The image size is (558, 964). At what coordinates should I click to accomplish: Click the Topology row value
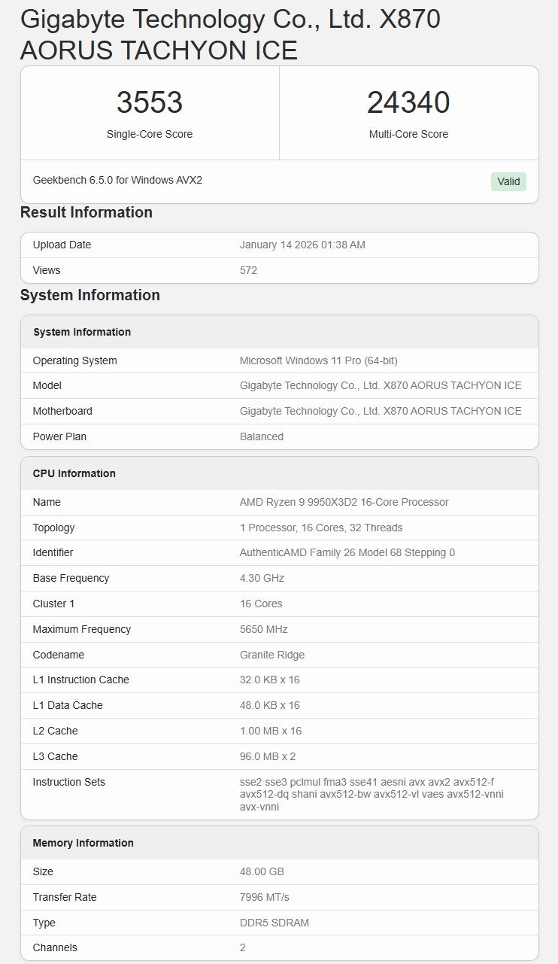pyautogui.click(x=321, y=528)
